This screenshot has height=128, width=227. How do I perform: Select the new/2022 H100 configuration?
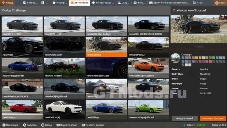pyautogui.click(x=64, y=26)
